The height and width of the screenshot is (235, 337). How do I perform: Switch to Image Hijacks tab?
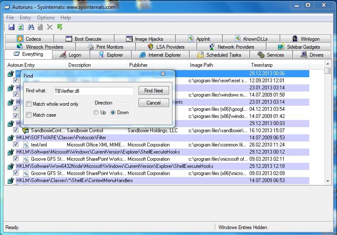point(145,39)
